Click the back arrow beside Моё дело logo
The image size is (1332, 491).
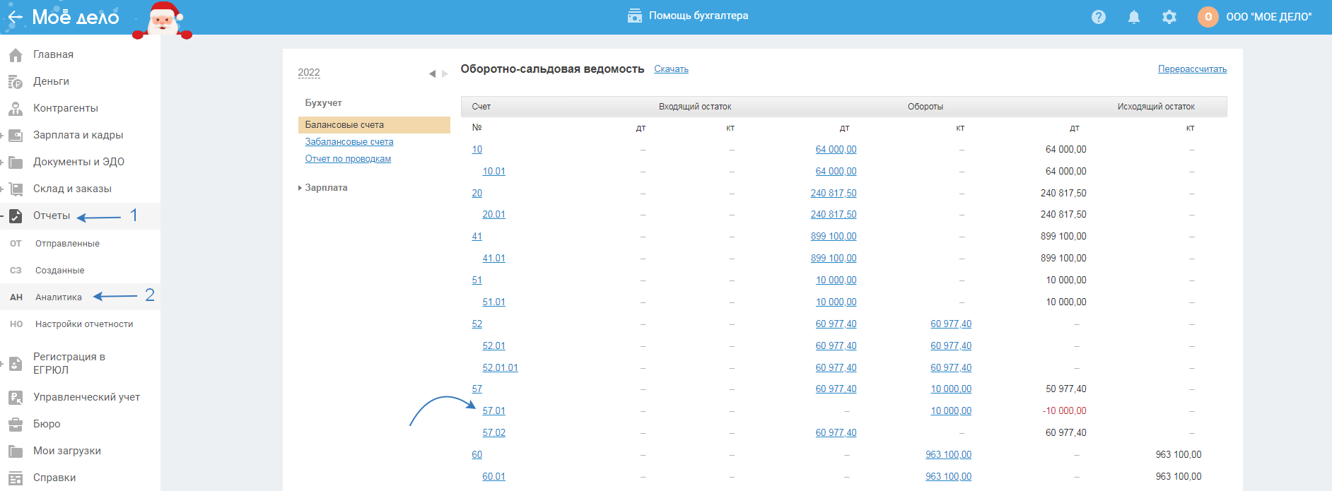tap(15, 17)
